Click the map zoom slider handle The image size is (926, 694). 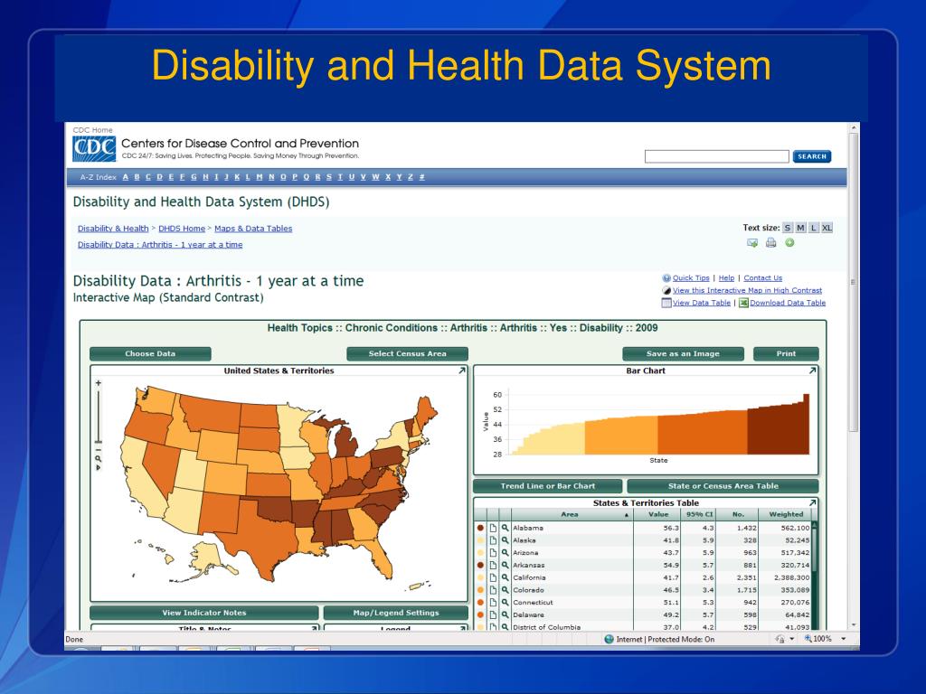[98, 441]
